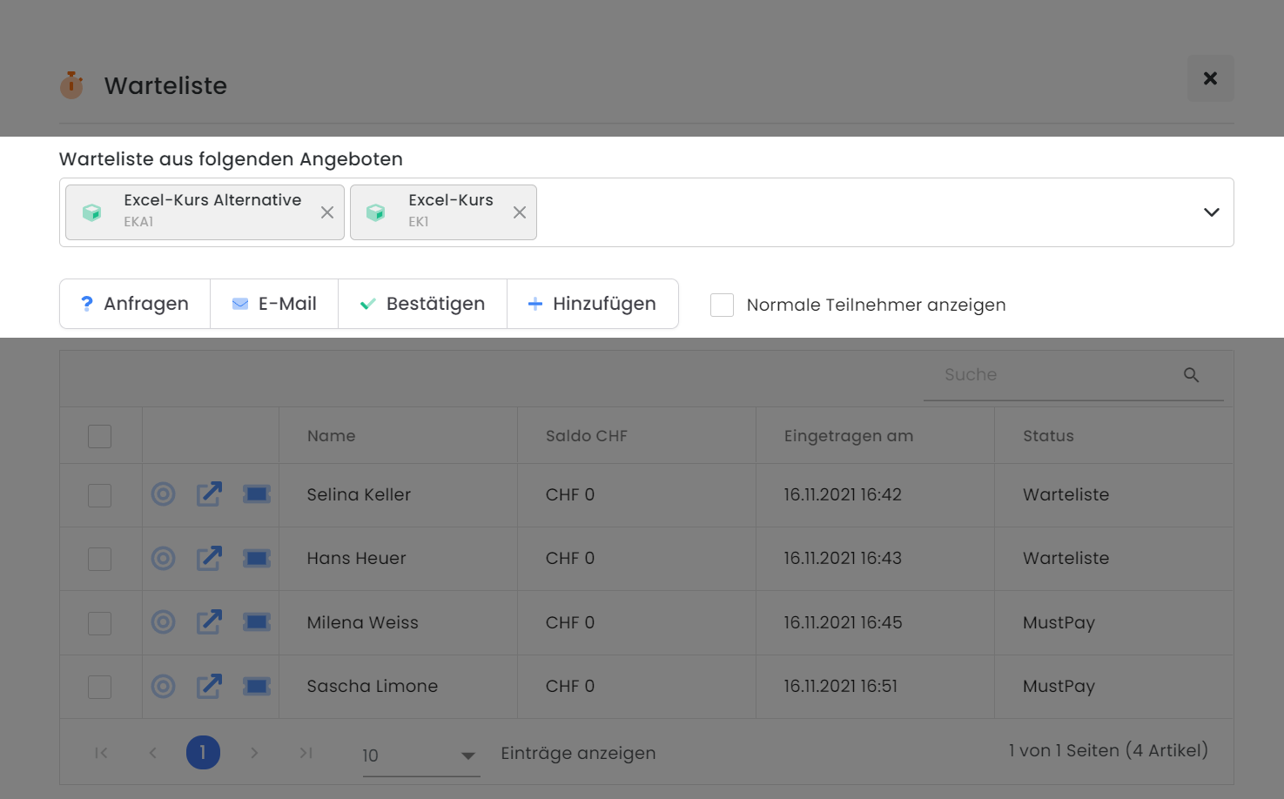Go to the last page via pagination control
1284x799 pixels.
point(306,752)
